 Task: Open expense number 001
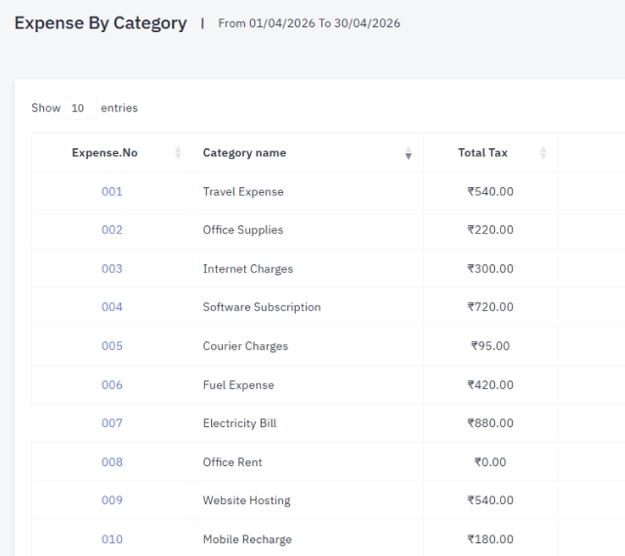(x=112, y=191)
